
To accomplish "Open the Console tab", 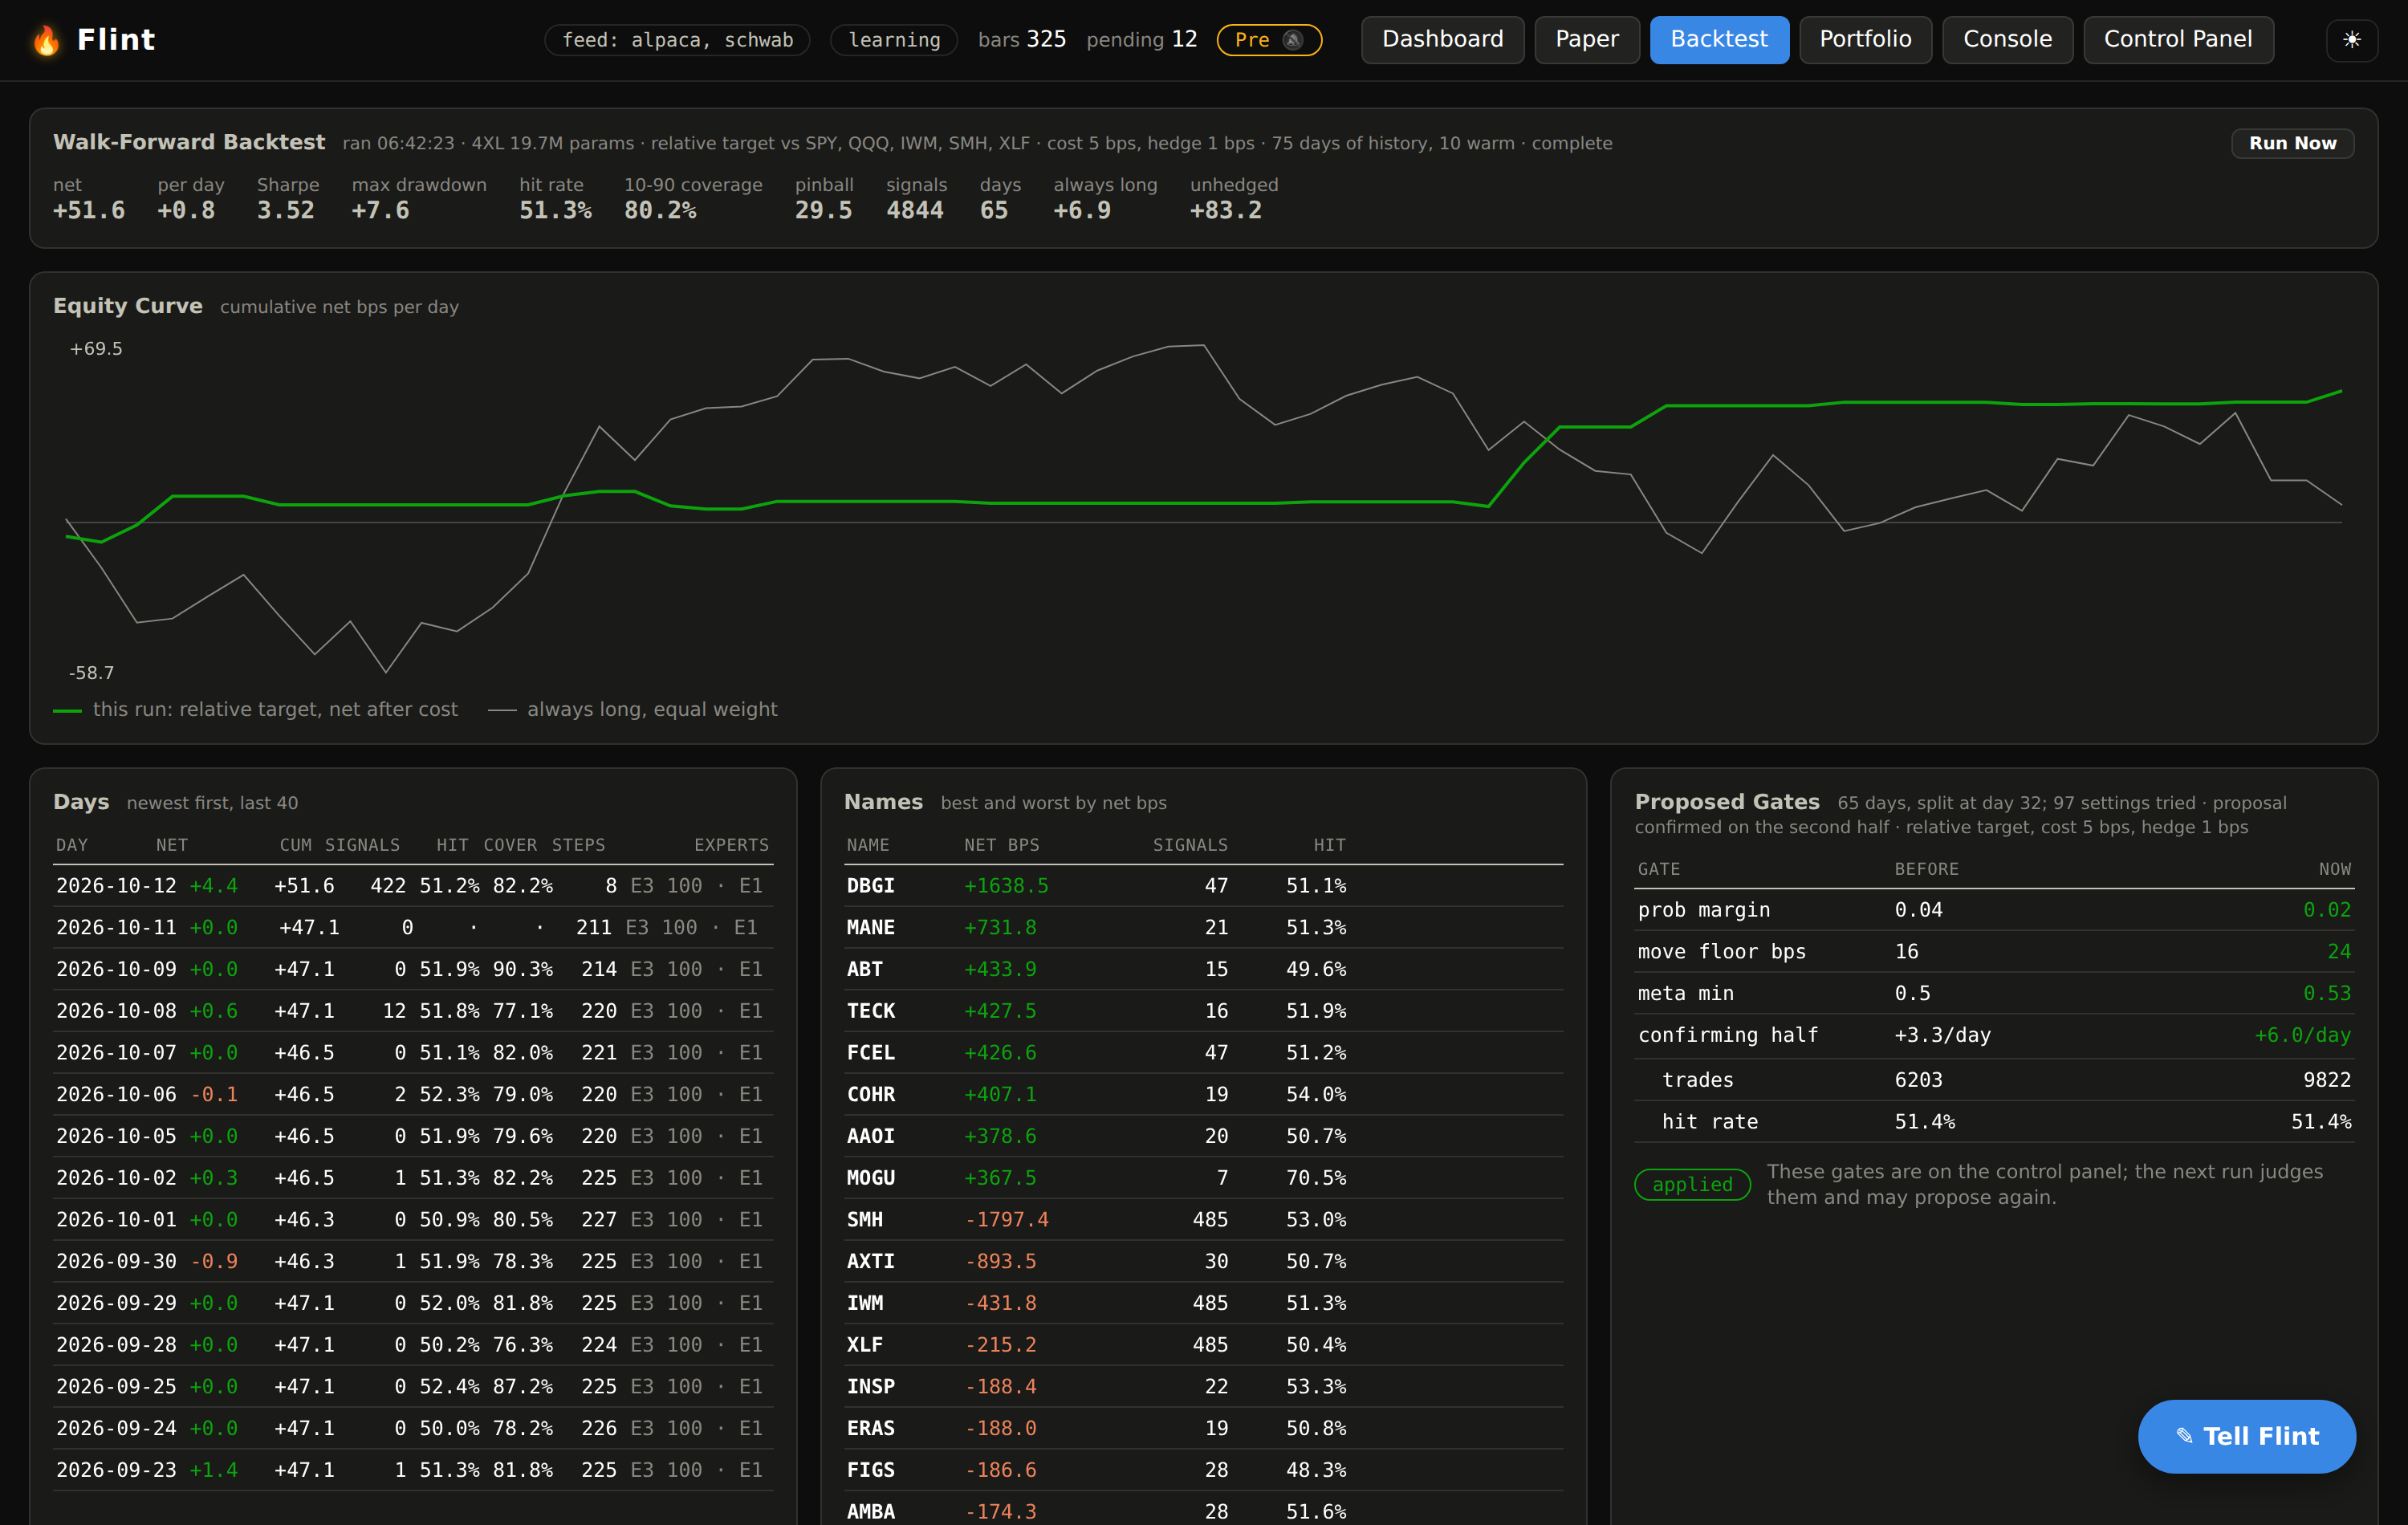I will (2007, 40).
